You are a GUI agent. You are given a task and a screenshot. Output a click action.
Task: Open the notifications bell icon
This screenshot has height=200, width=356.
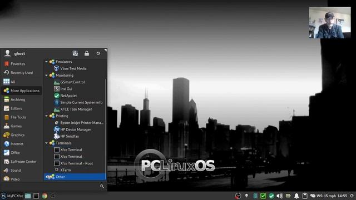tap(296, 196)
